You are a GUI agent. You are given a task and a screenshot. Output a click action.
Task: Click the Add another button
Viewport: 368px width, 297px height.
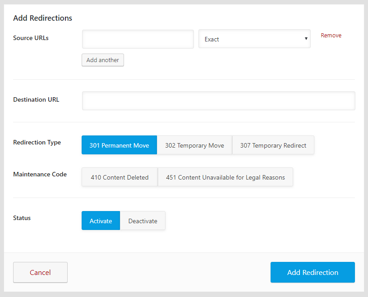click(102, 60)
